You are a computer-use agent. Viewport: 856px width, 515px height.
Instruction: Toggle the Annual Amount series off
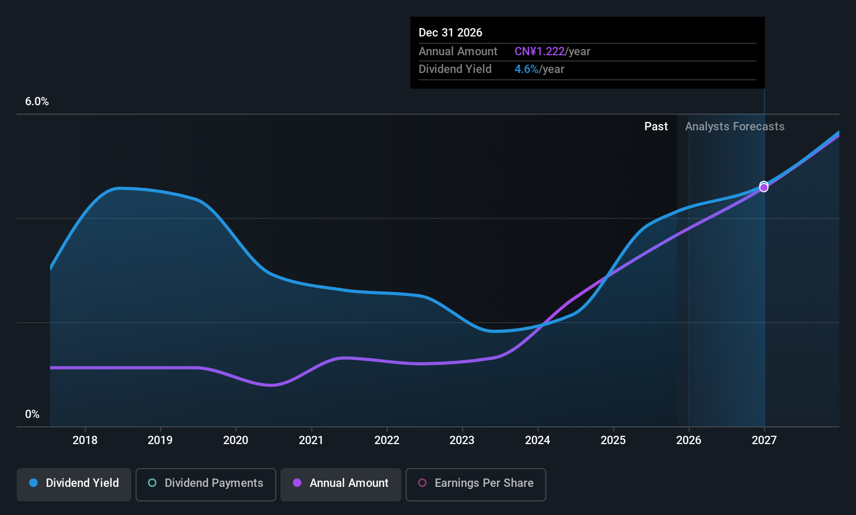(x=340, y=483)
